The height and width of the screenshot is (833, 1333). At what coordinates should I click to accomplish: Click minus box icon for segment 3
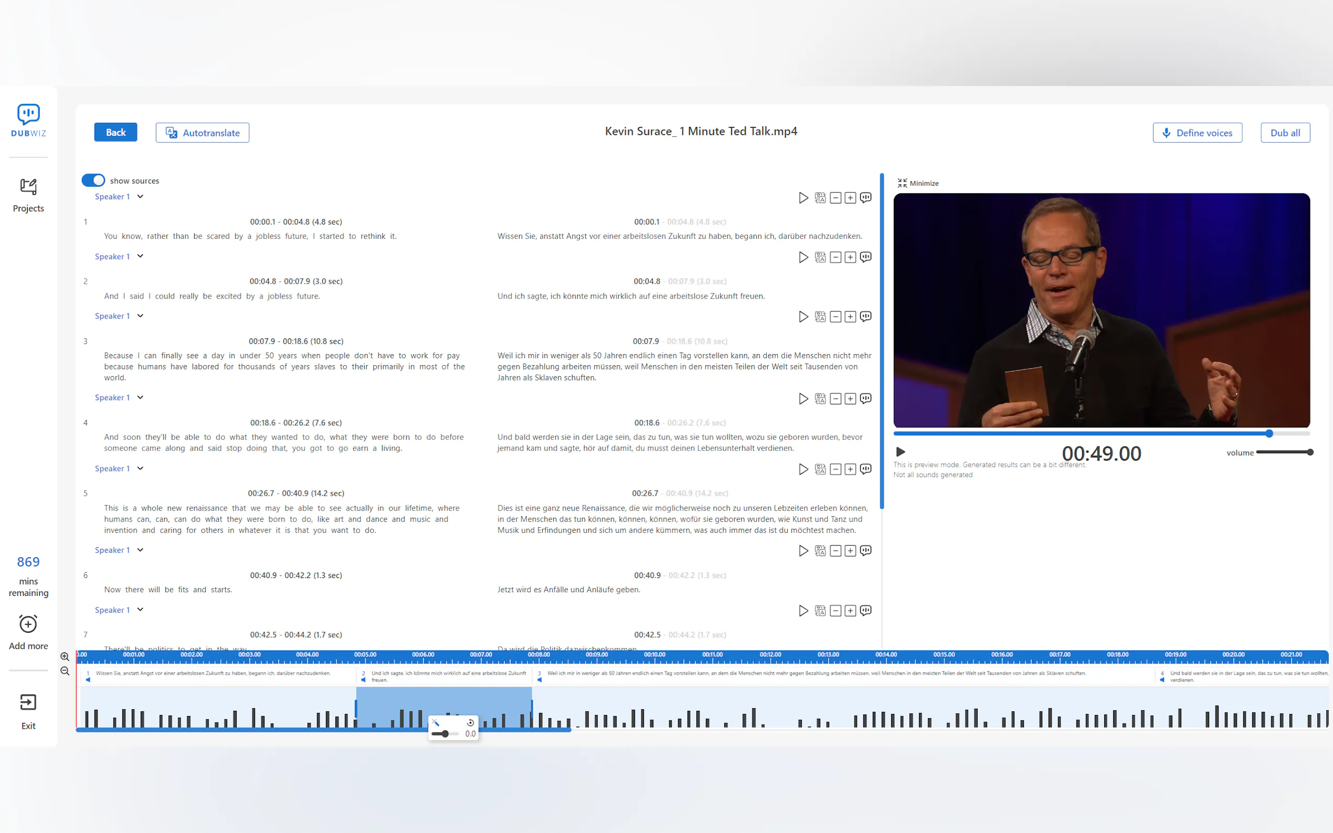(x=835, y=317)
